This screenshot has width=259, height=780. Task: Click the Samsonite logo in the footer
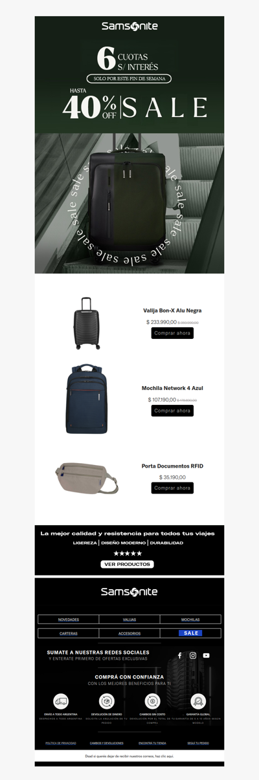click(129, 592)
